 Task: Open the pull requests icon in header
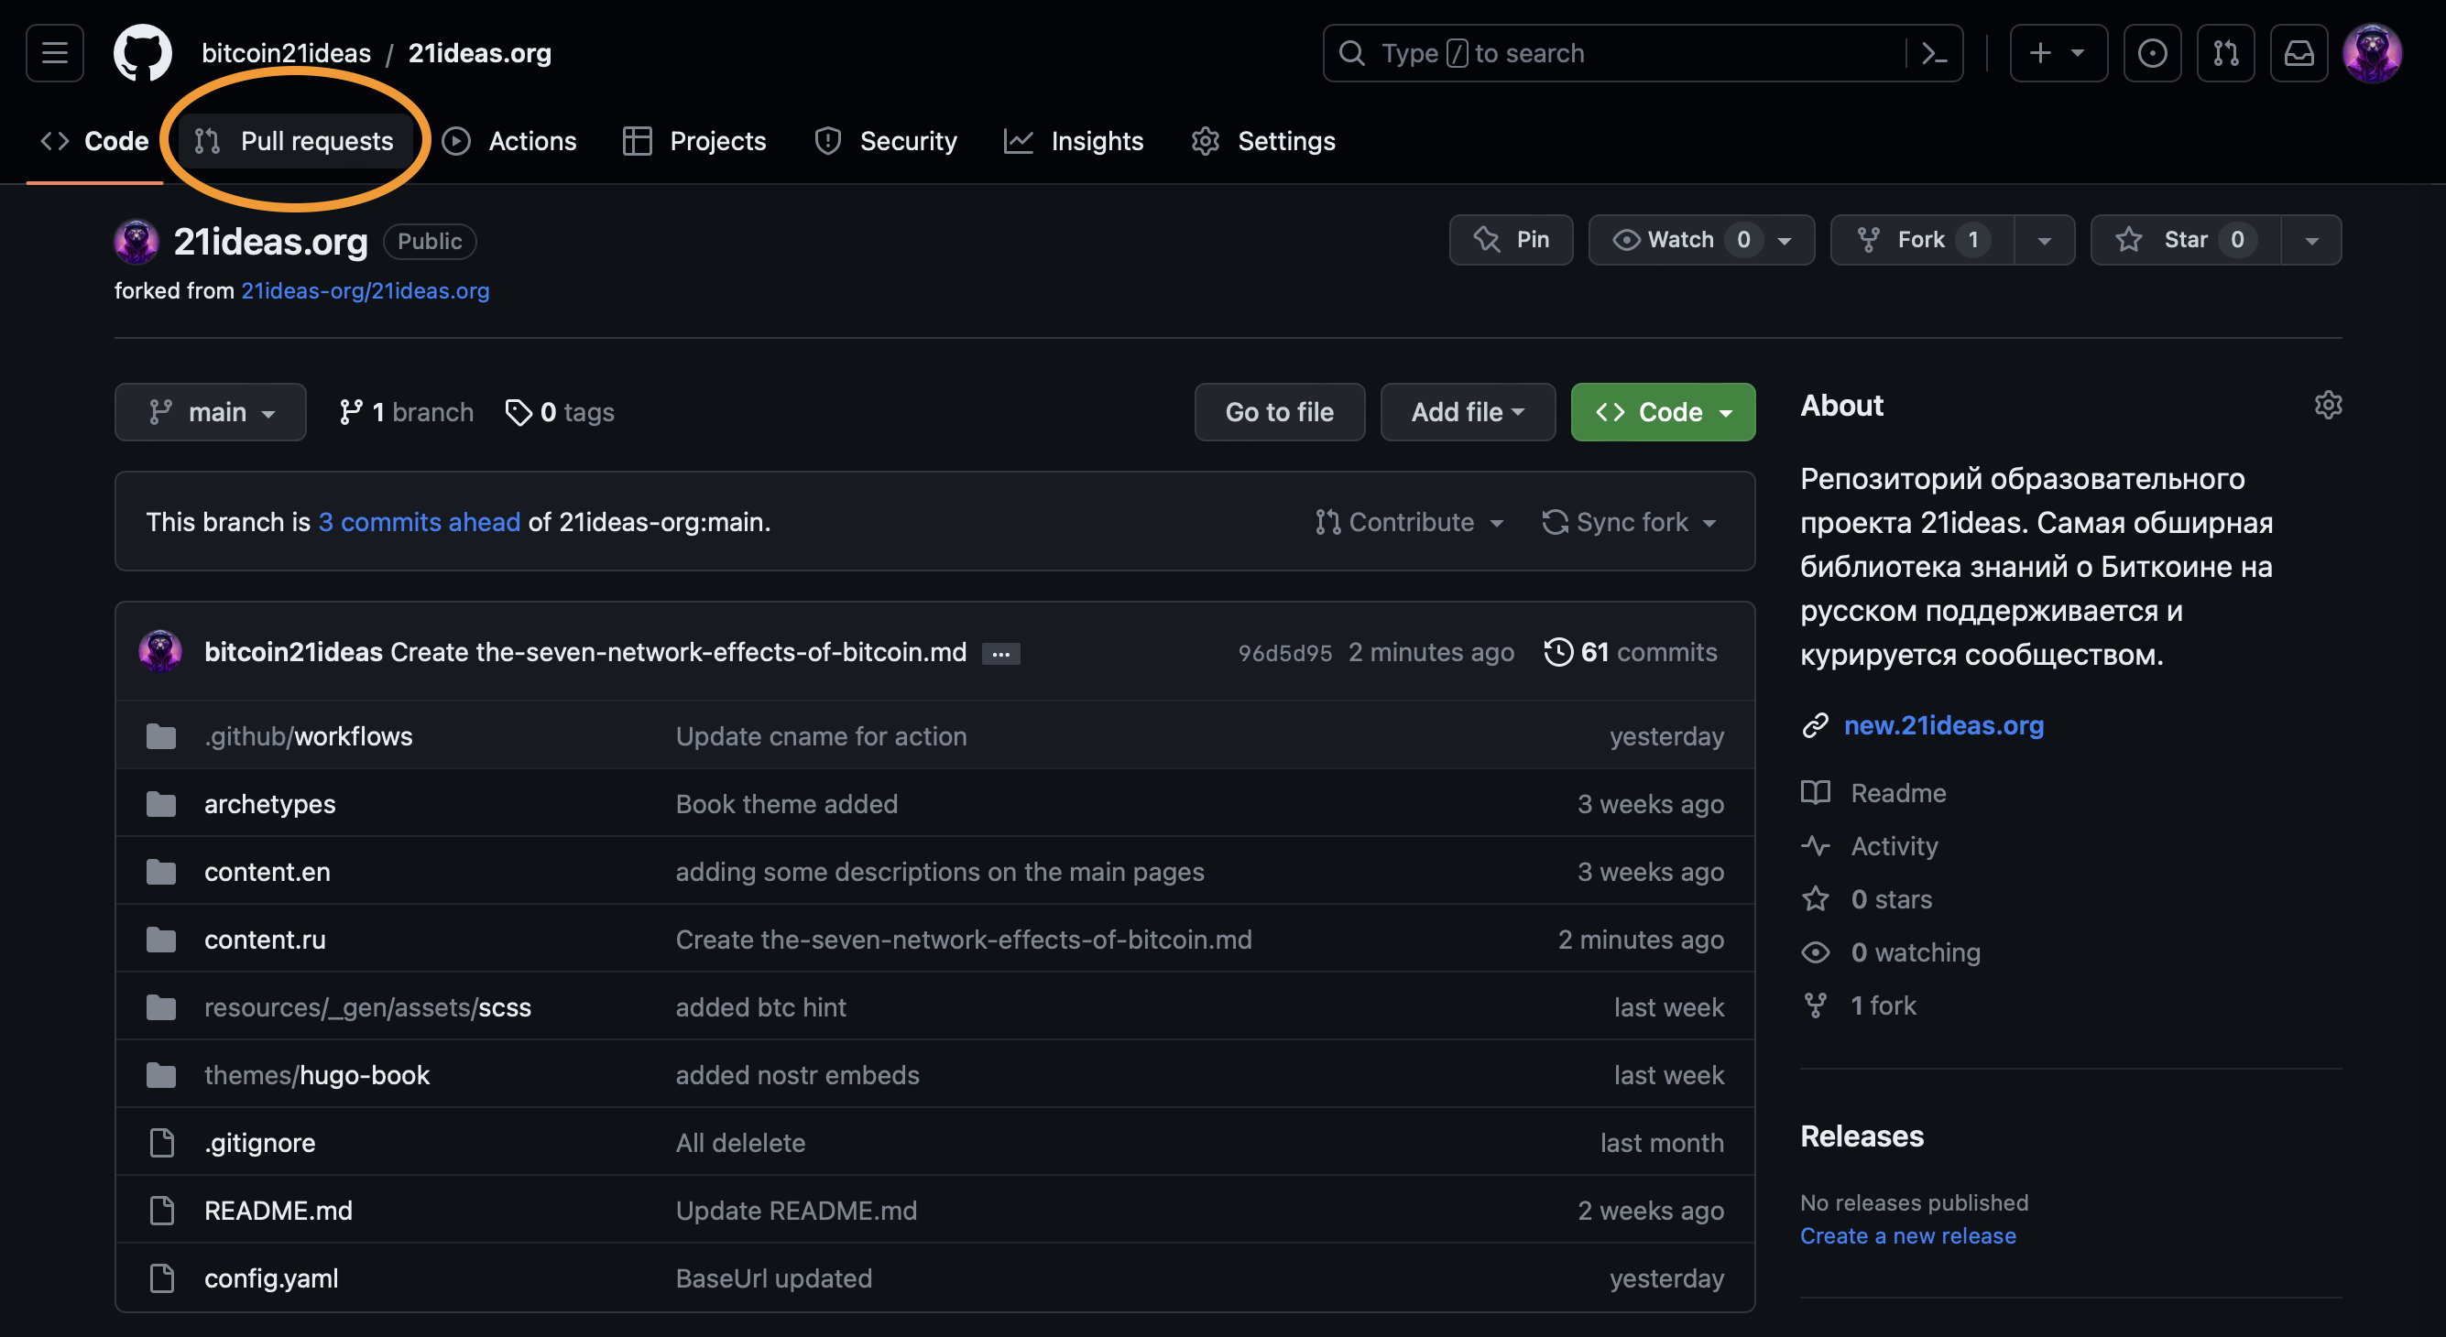[x=2224, y=53]
